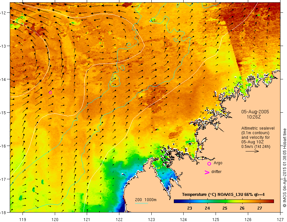Click longitude axis label 124
Viewport: 287px width, 222px height.
click(x=183, y=220)
